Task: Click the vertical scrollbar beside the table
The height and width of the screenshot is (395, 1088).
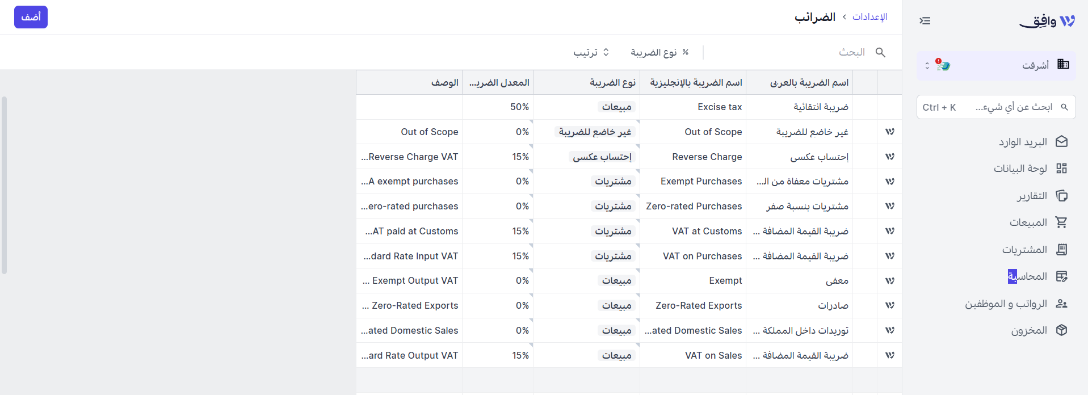Action: [x=5, y=185]
